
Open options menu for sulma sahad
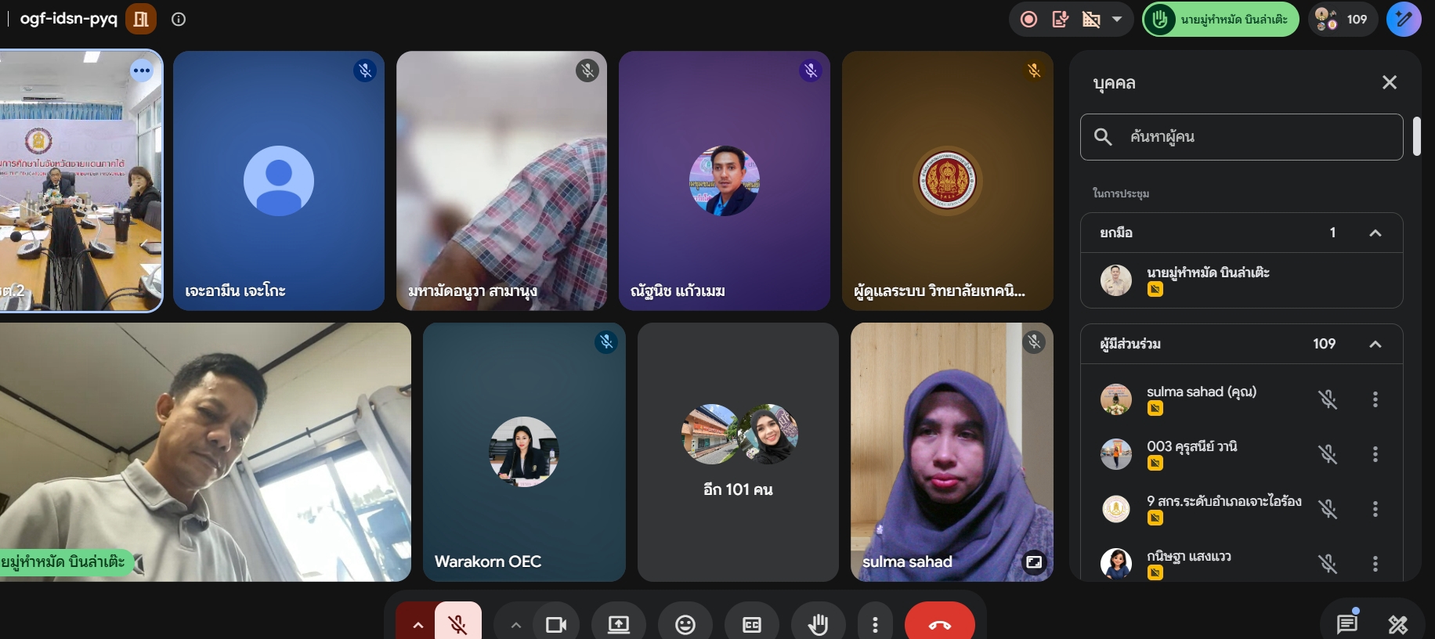(1375, 399)
